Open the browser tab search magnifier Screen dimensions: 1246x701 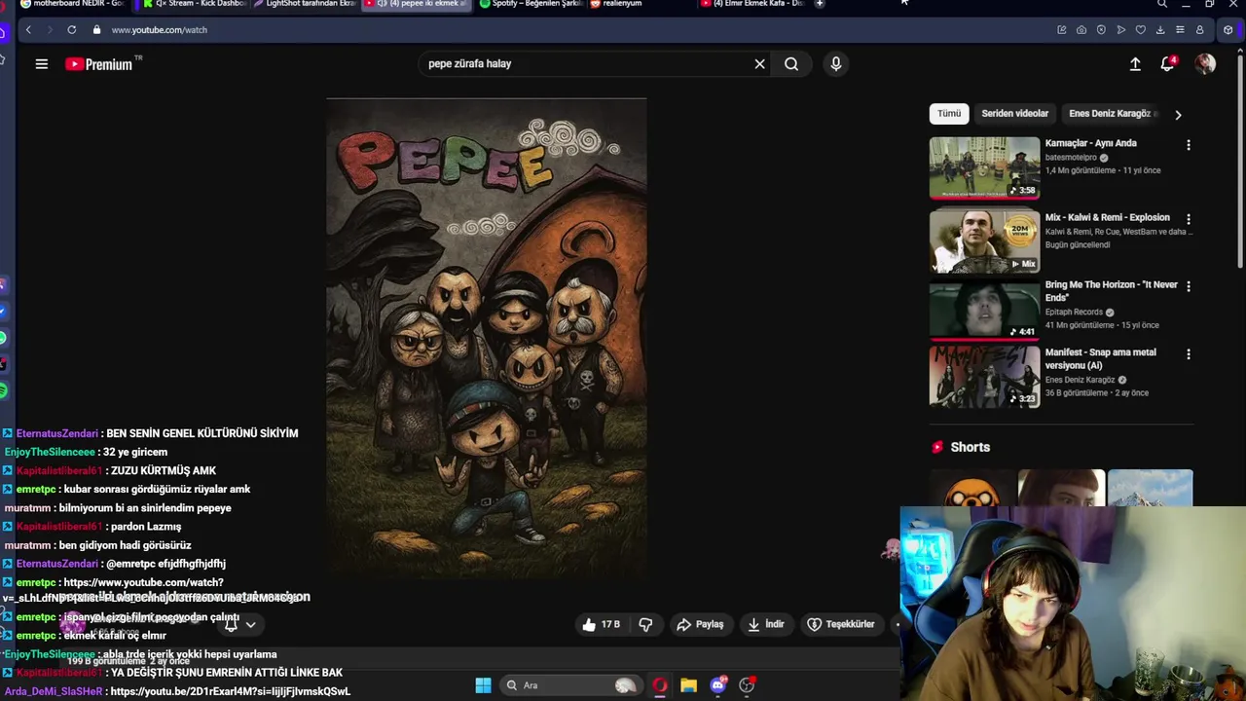[1162, 4]
